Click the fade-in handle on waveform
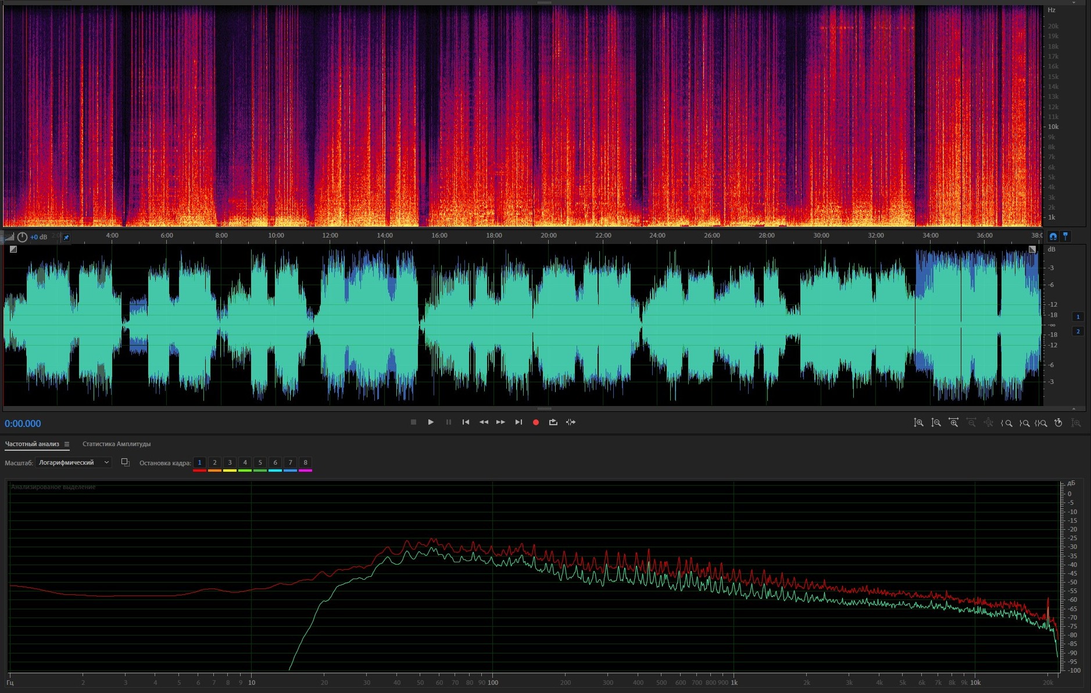The height and width of the screenshot is (693, 1091). pyautogui.click(x=13, y=249)
